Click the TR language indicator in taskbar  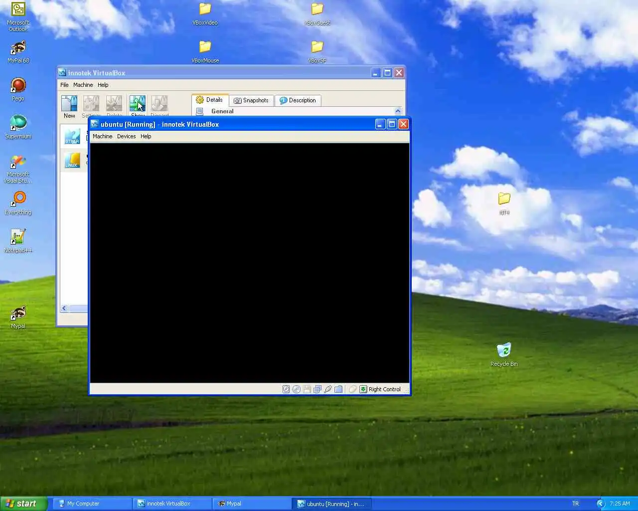[576, 504]
